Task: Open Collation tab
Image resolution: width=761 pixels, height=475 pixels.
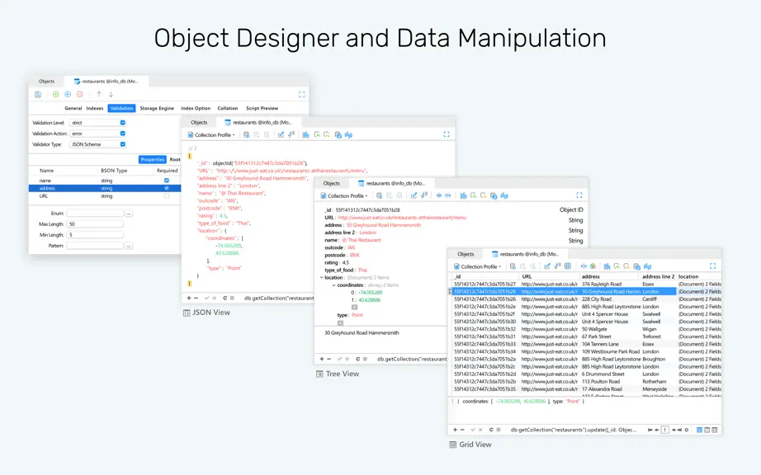Action: [x=228, y=108]
